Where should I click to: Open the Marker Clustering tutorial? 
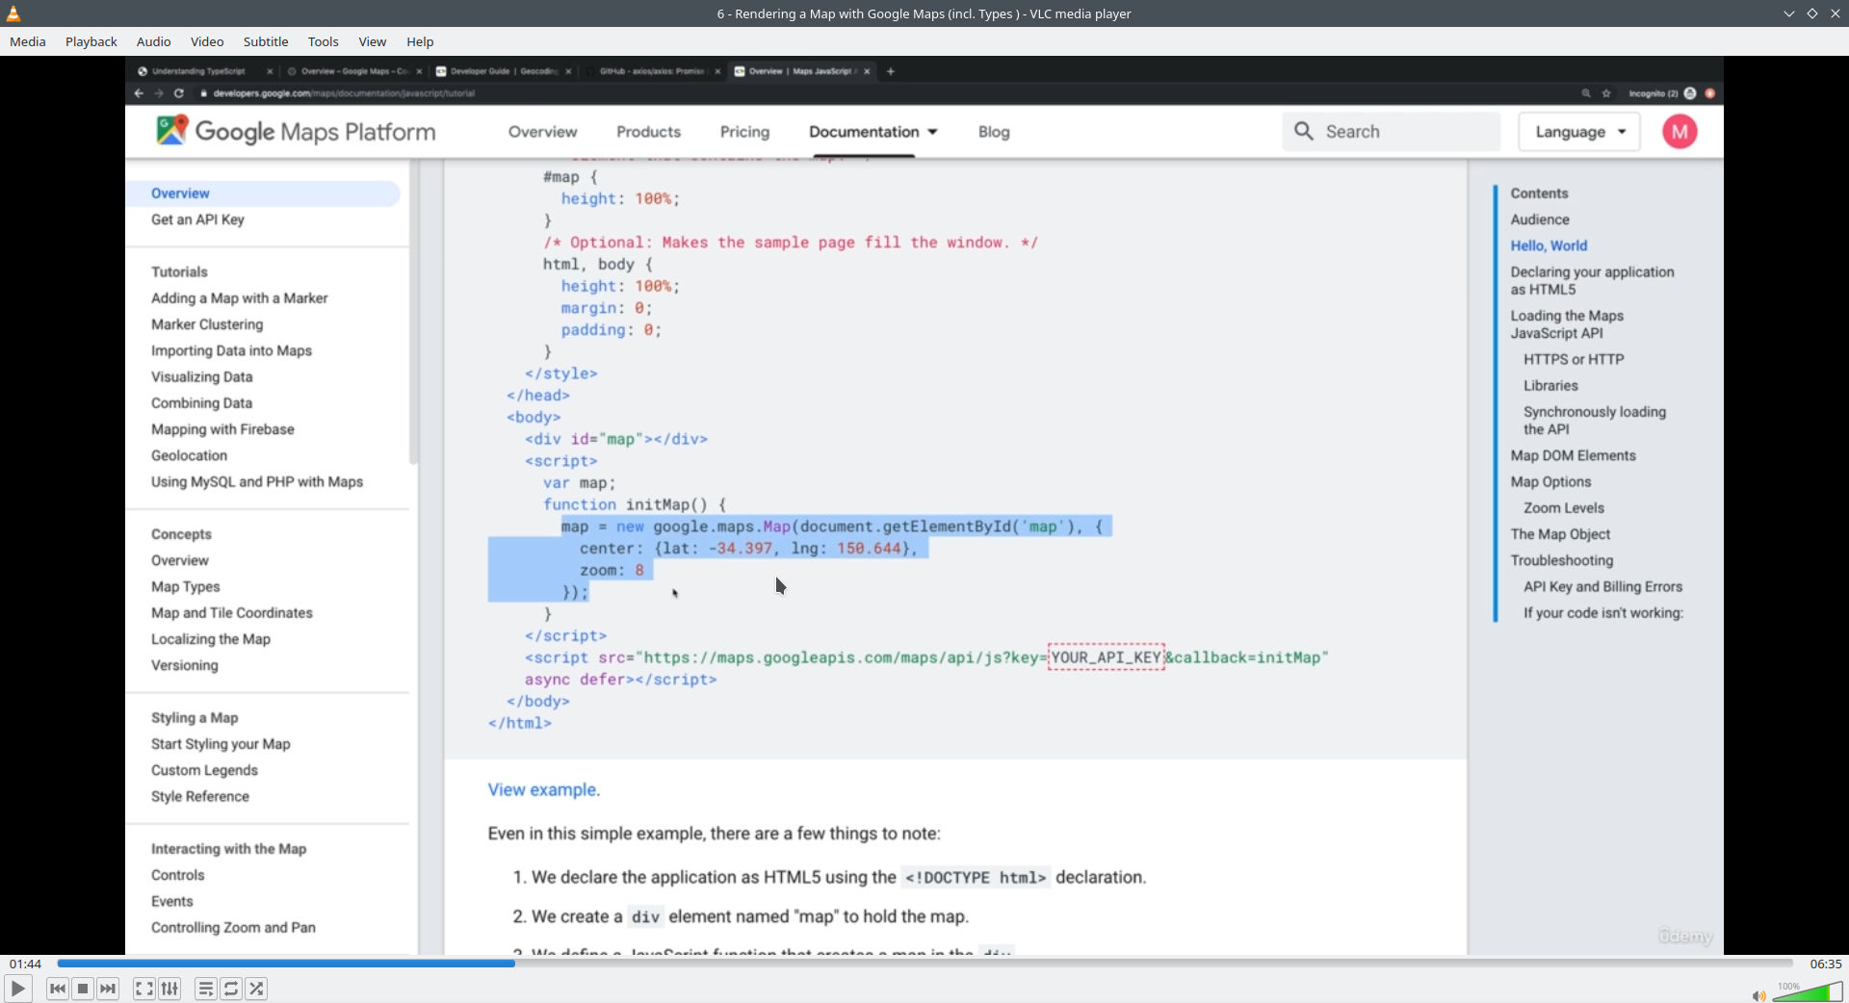[x=207, y=324]
